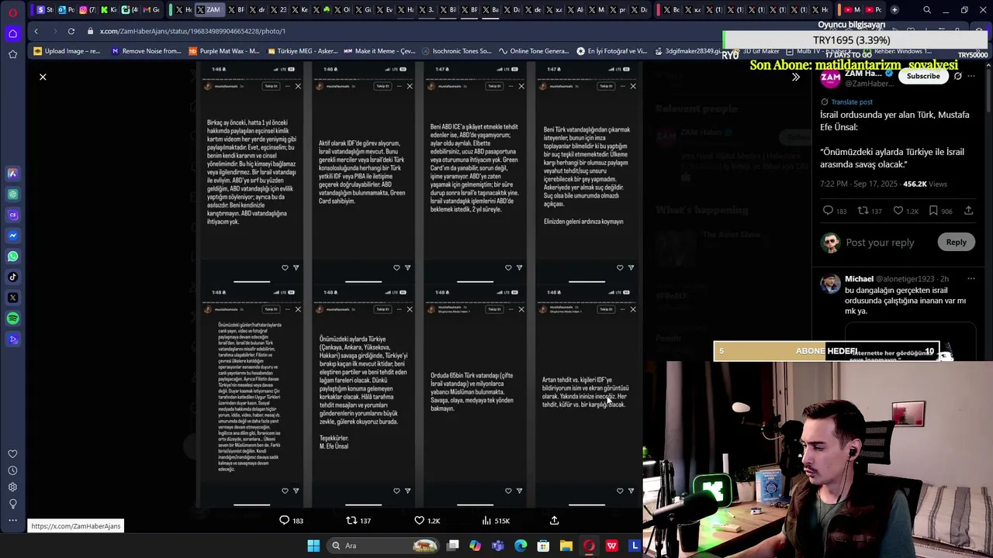Screen dimensions: 993x558
Task: Open the ZAM Haber profile avatar
Action: (x=830, y=78)
